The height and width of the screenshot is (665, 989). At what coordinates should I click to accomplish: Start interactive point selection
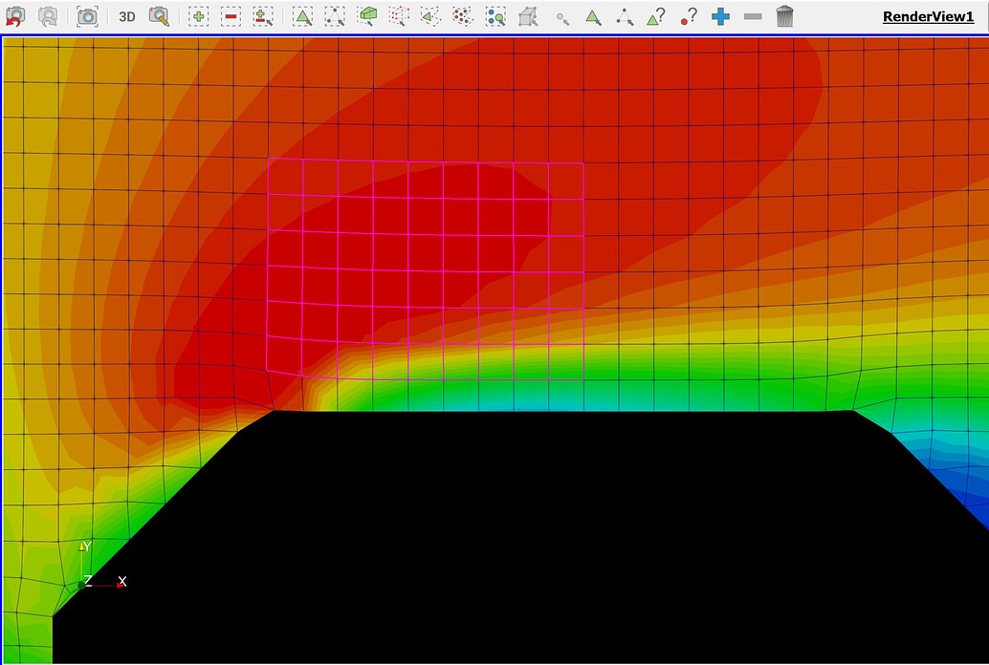pos(626,15)
